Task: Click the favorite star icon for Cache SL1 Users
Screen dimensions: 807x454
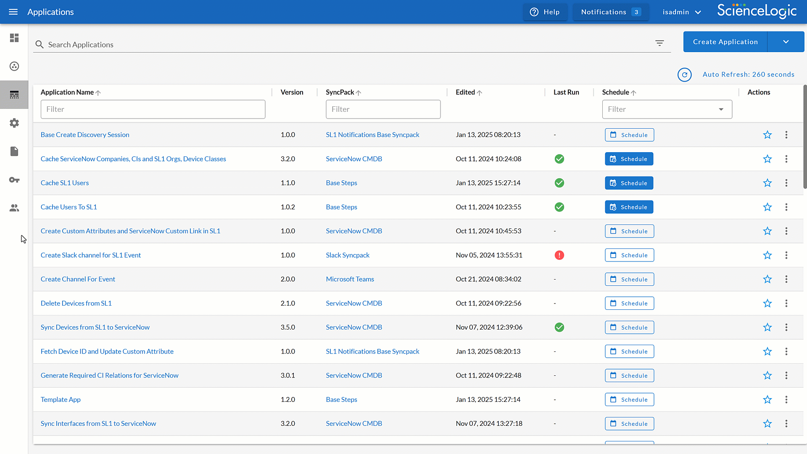Action: click(x=767, y=183)
